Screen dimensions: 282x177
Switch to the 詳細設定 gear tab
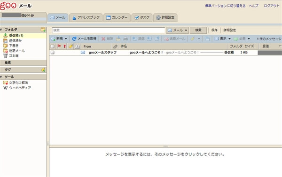(x=165, y=18)
